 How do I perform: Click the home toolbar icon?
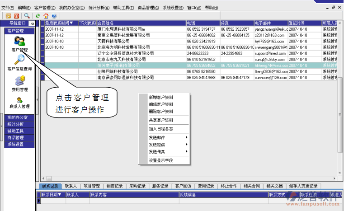[46, 16]
